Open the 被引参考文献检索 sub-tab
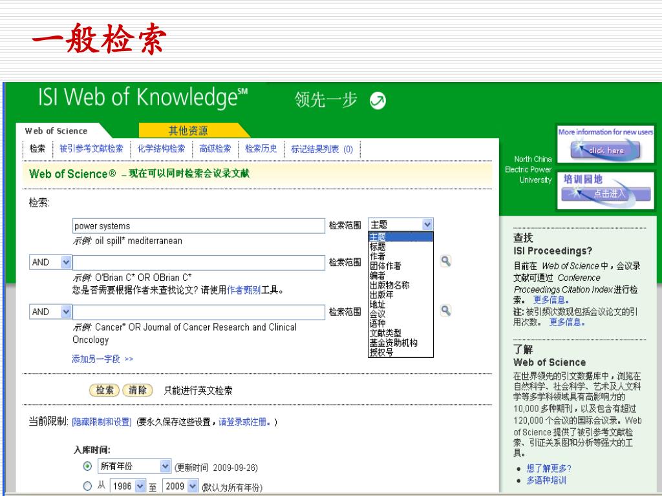The image size is (662, 496). (x=91, y=149)
